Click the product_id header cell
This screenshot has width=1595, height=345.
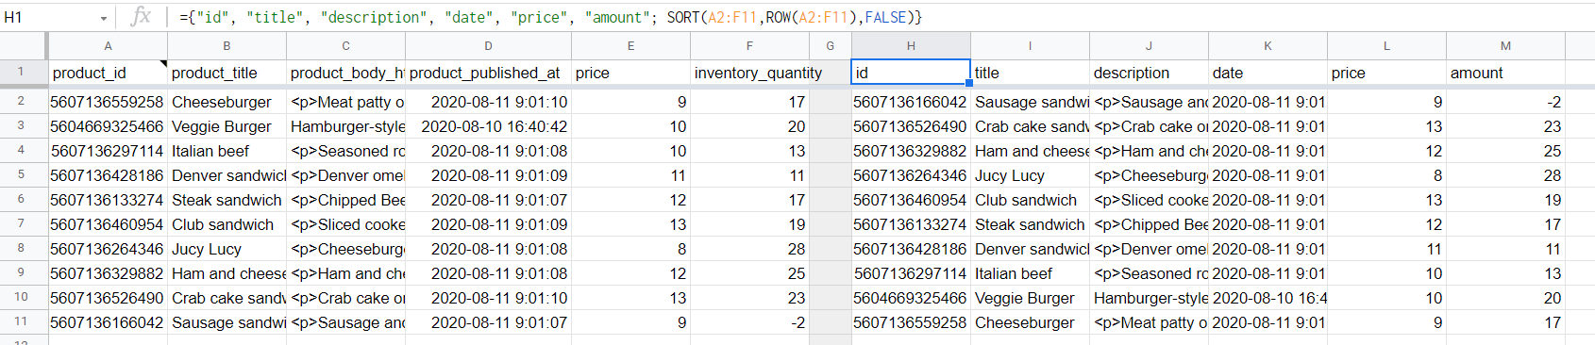point(108,73)
